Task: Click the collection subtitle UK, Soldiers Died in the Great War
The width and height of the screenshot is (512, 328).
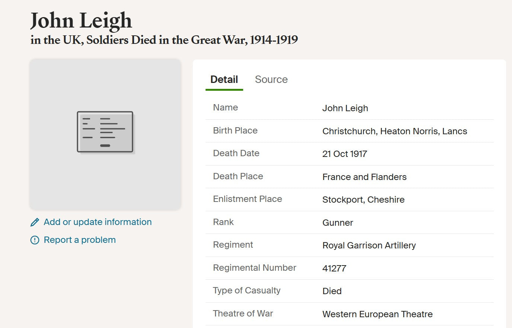Action: click(x=164, y=40)
